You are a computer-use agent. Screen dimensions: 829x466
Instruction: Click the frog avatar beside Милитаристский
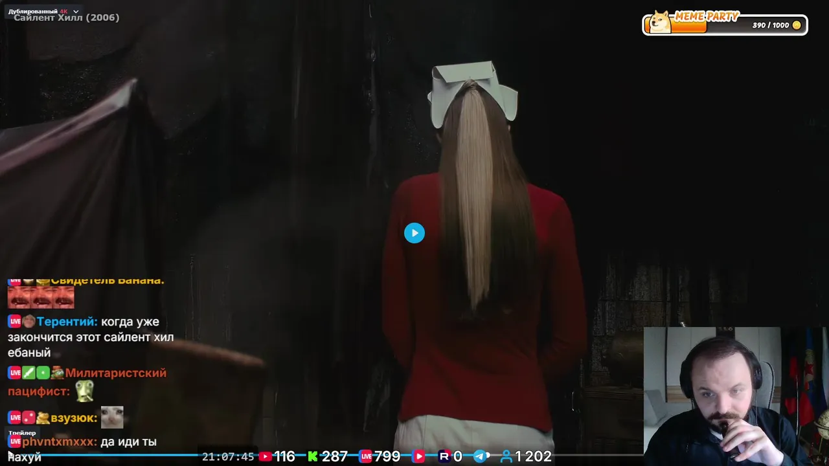tap(58, 373)
